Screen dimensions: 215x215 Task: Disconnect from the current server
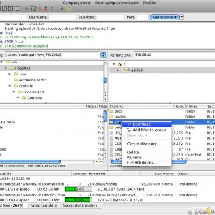[x=46, y=8]
